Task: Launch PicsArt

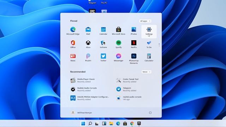Action: [x=88, y=58]
